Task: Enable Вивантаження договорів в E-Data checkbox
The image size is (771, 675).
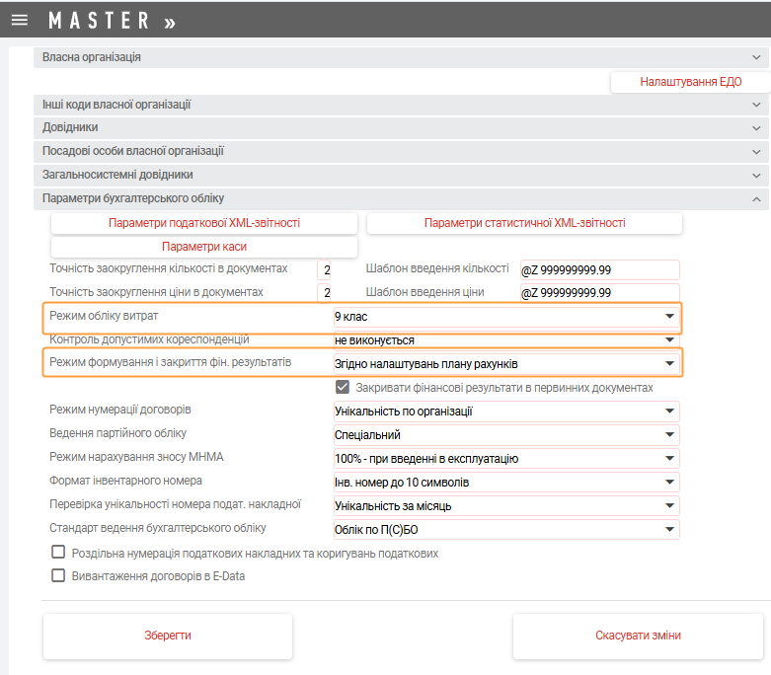Action: pyautogui.click(x=58, y=575)
